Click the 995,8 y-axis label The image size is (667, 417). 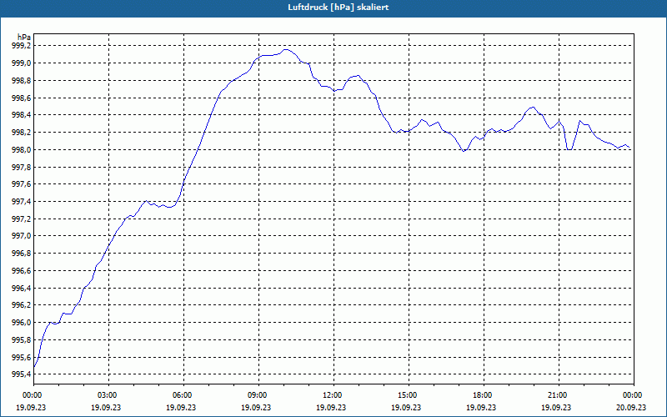pyautogui.click(x=21, y=340)
